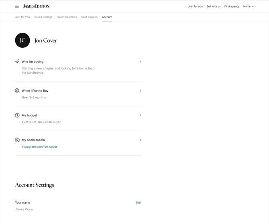The height and width of the screenshot is (224, 269).
Task: Click the JamesEdition logo
Action: pos(37,6)
